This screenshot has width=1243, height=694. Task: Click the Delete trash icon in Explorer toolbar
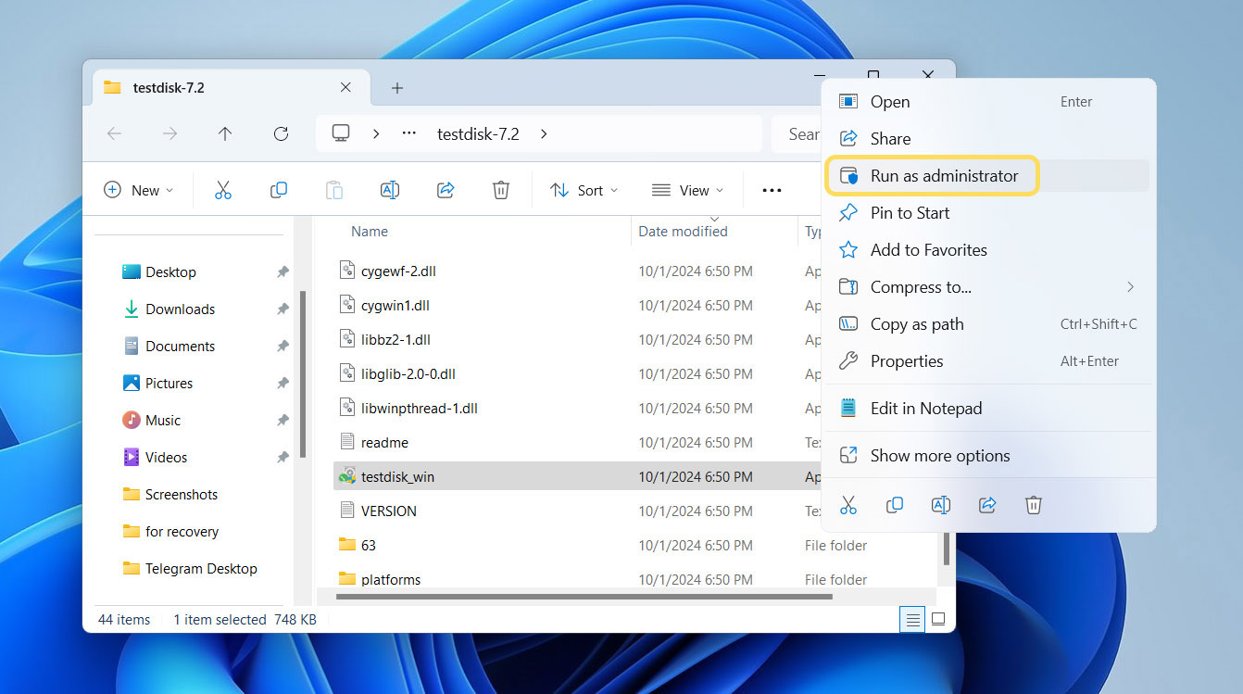coord(501,190)
